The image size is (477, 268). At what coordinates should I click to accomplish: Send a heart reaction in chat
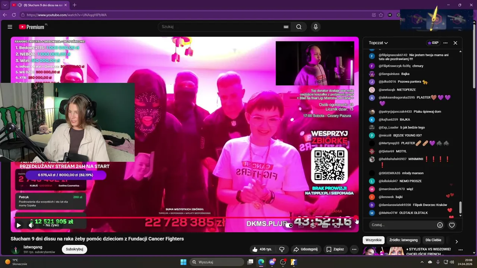452,225
